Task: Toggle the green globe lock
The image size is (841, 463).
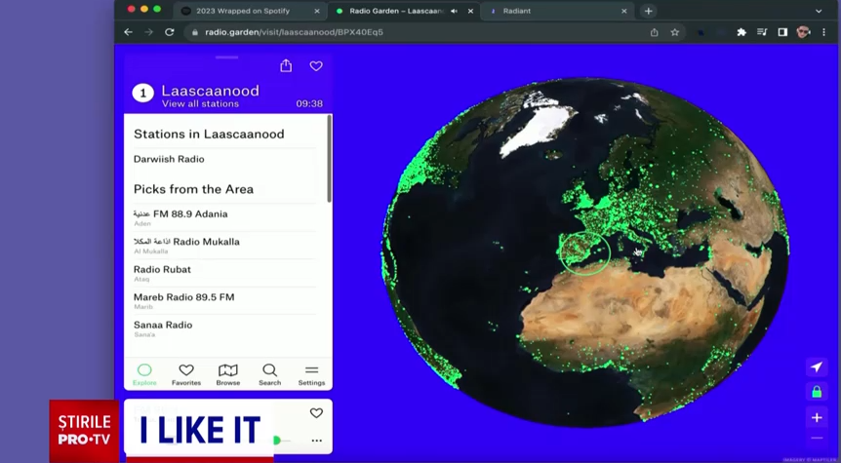Action: point(817,392)
